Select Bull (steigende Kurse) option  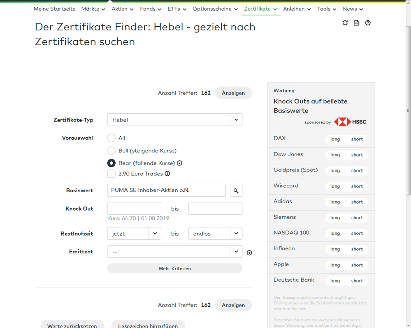111,151
